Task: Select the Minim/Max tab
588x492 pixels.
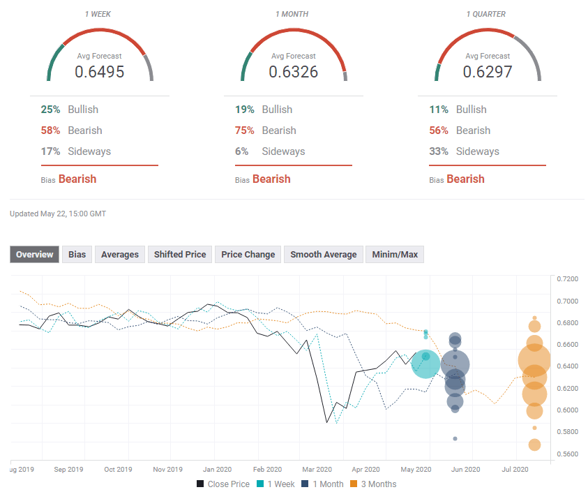Action: (395, 255)
